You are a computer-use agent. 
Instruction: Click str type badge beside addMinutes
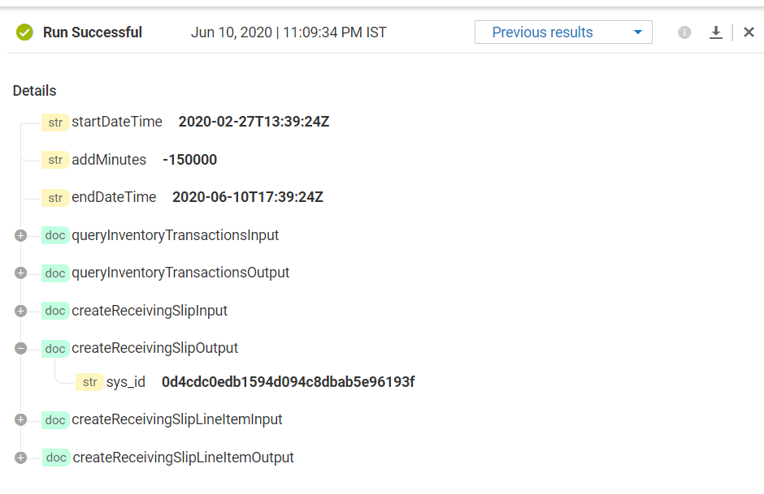coord(55,160)
